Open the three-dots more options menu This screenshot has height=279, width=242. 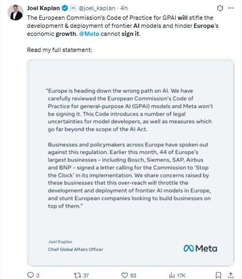231,8
